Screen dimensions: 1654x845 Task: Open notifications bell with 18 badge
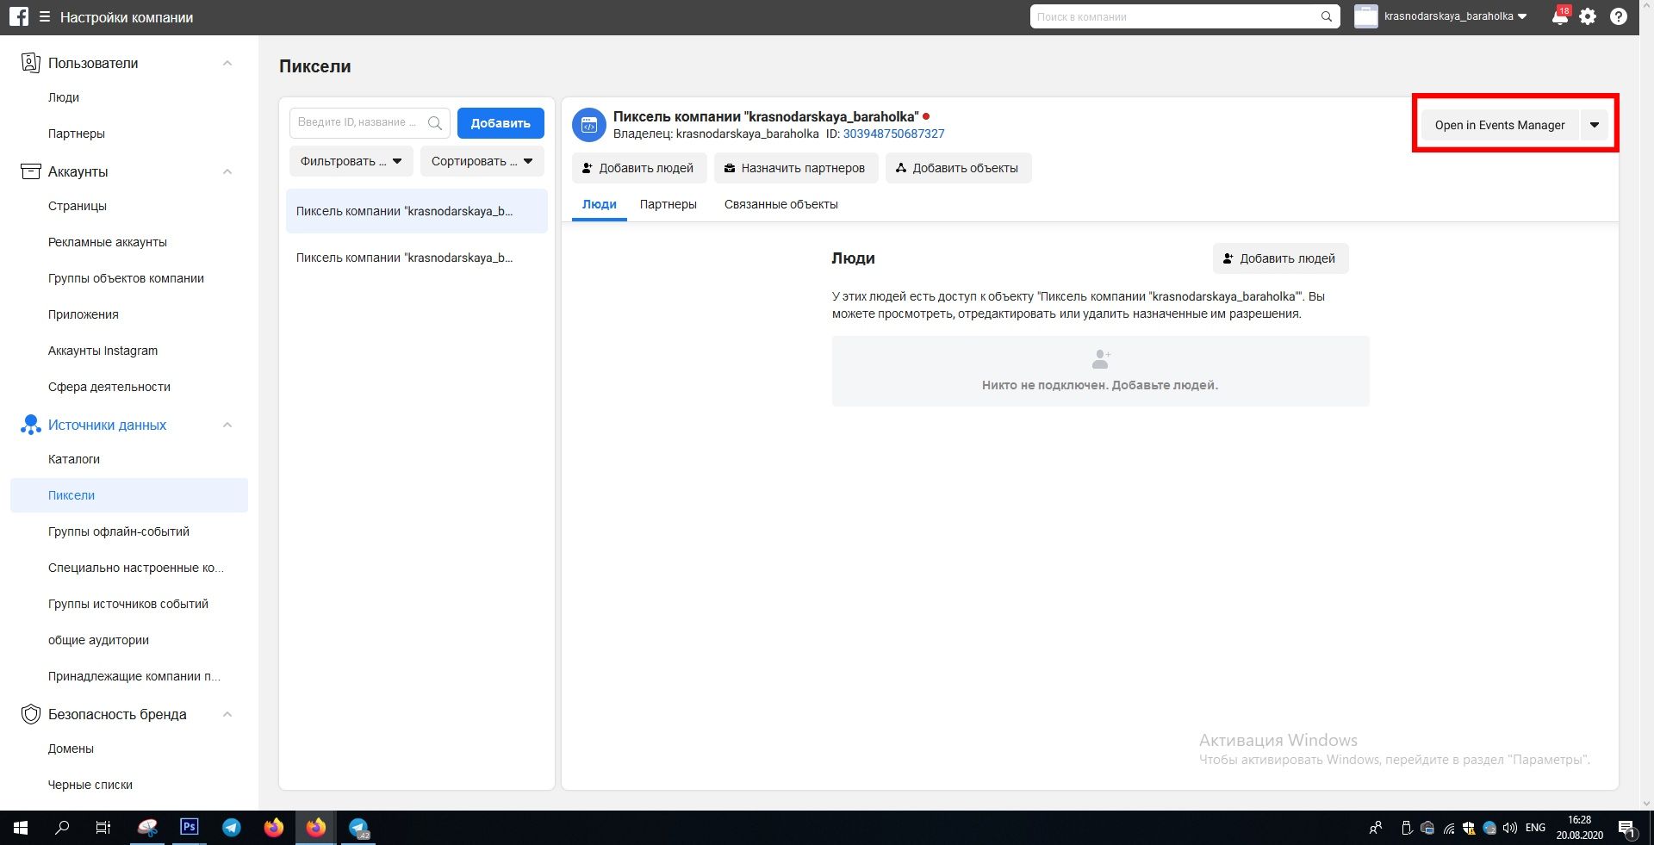point(1560,16)
